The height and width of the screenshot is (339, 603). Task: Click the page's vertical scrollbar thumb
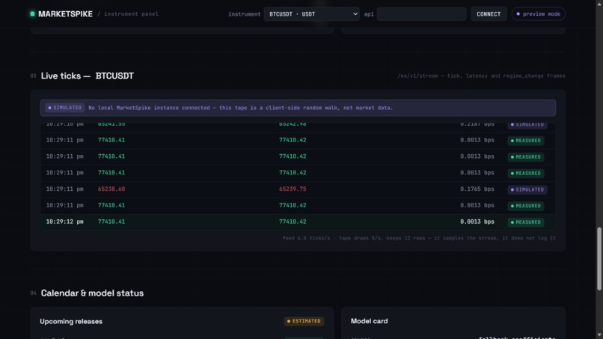point(599,259)
